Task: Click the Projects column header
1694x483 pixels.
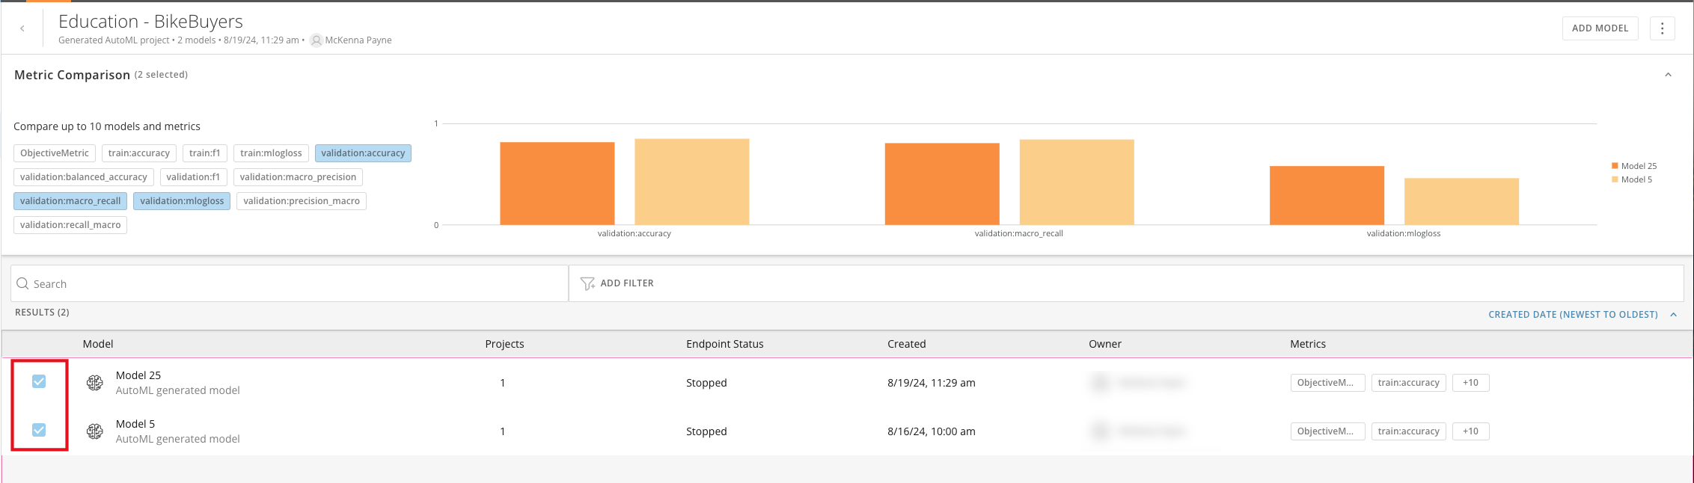Action: tap(504, 344)
